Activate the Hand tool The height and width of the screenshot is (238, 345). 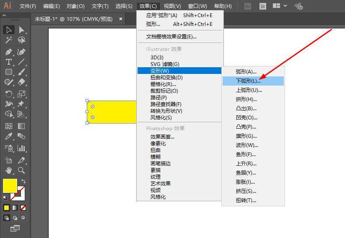[x=9, y=170]
